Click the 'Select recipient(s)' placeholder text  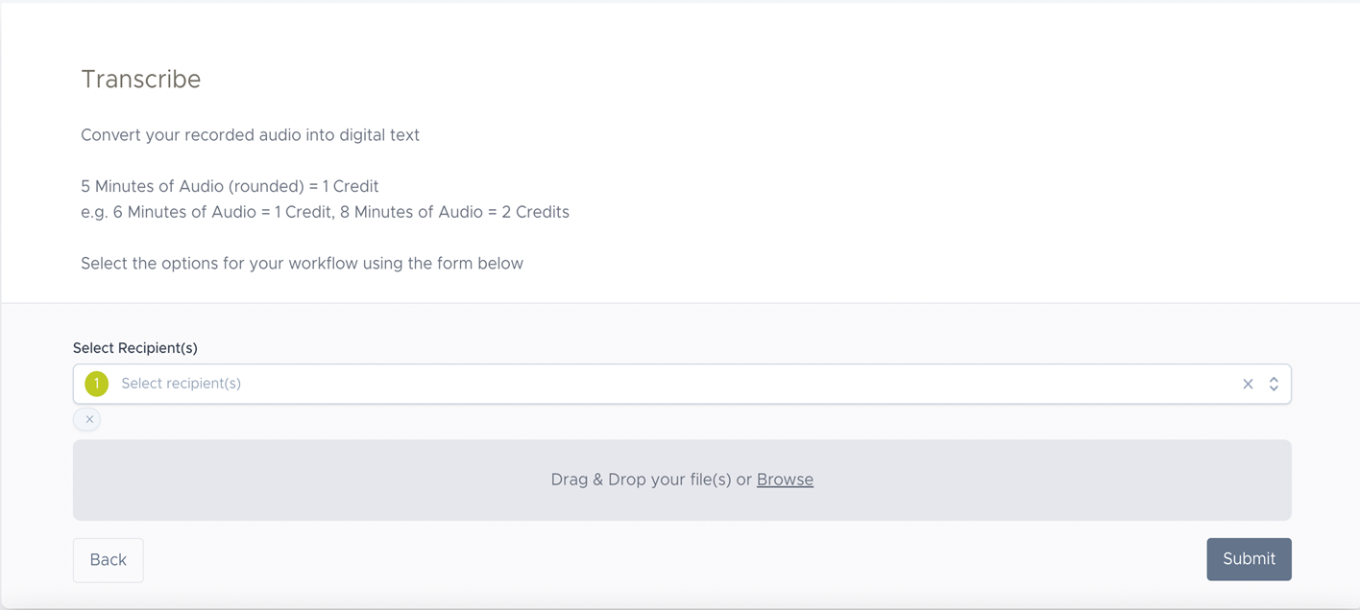click(x=181, y=384)
